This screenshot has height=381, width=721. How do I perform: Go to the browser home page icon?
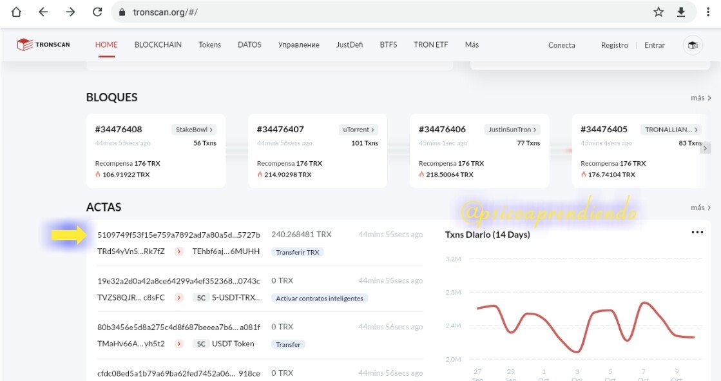coord(16,12)
